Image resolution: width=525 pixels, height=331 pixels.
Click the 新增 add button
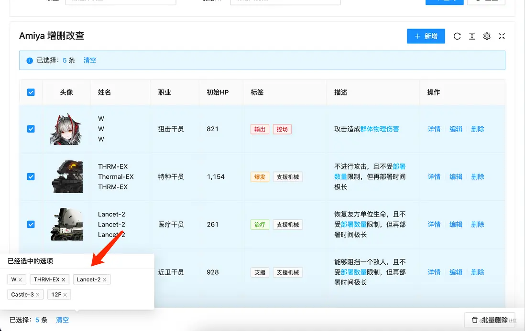(x=426, y=36)
